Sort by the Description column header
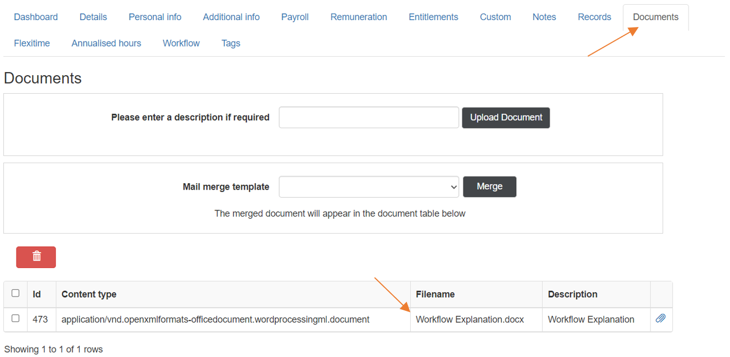 [x=596, y=294]
